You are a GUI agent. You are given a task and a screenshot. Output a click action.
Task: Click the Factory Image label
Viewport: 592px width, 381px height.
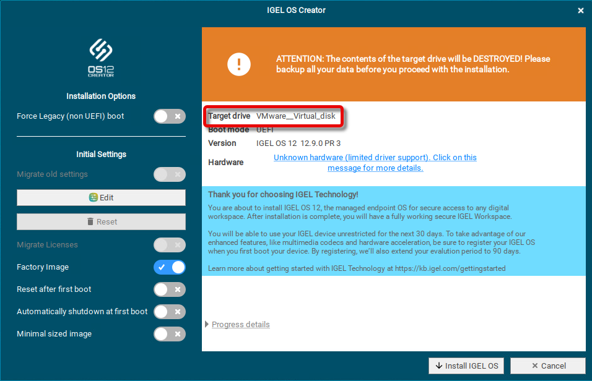tap(43, 267)
